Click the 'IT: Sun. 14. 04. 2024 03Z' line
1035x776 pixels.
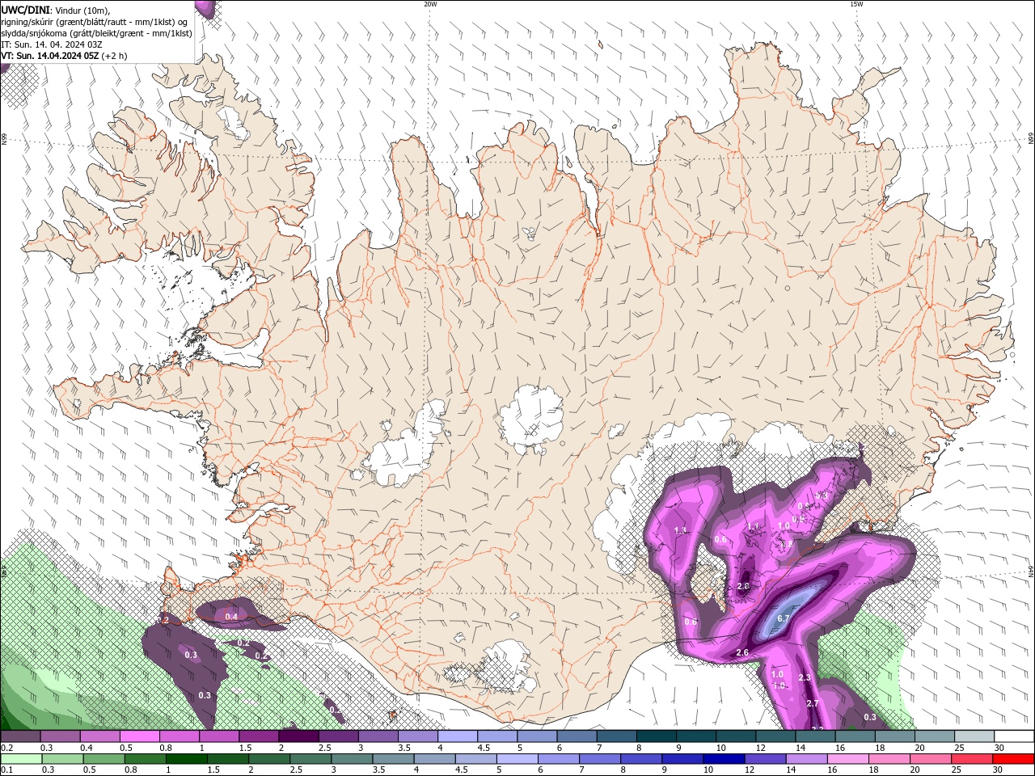pyautogui.click(x=50, y=44)
